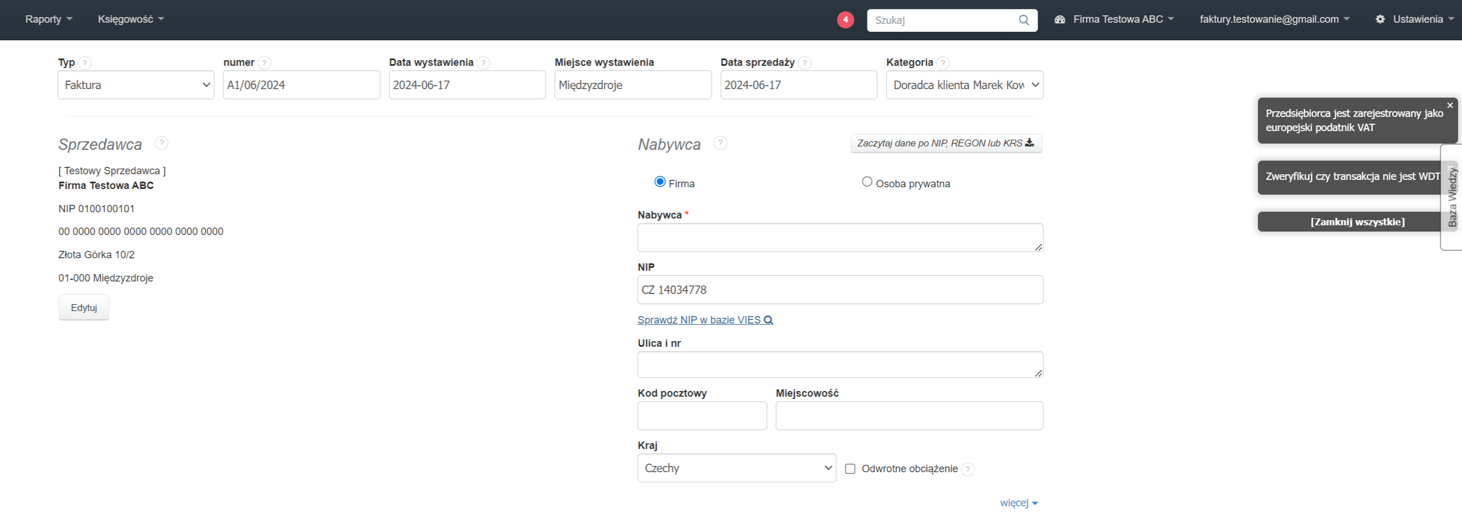Select the Osoba prywatna radio button
1462x521 pixels.
click(867, 182)
